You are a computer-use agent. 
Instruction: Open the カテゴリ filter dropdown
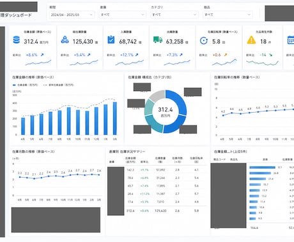pos(174,15)
